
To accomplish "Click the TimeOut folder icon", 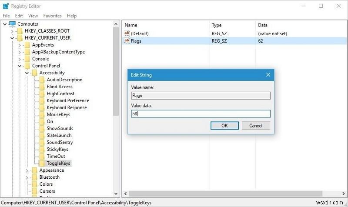I will (x=42, y=157).
